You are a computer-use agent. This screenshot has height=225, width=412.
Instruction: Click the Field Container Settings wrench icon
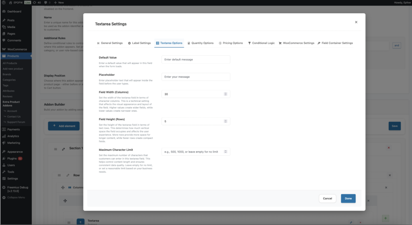coord(319,43)
